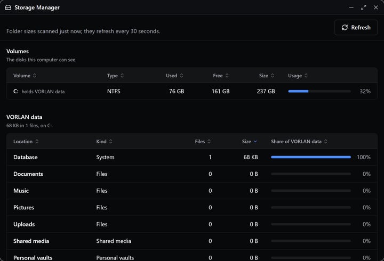
Task: Click the 76 GB used value
Action: tap(177, 91)
